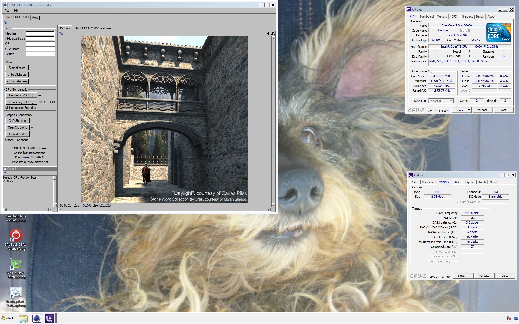This screenshot has width=519, height=324.
Task: Click the upper CPU-Z title bar icon
Action: (409, 9)
